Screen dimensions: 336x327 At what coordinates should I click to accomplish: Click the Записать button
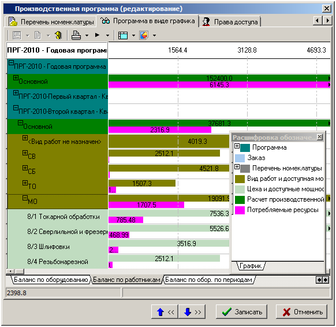pyautogui.click(x=241, y=312)
